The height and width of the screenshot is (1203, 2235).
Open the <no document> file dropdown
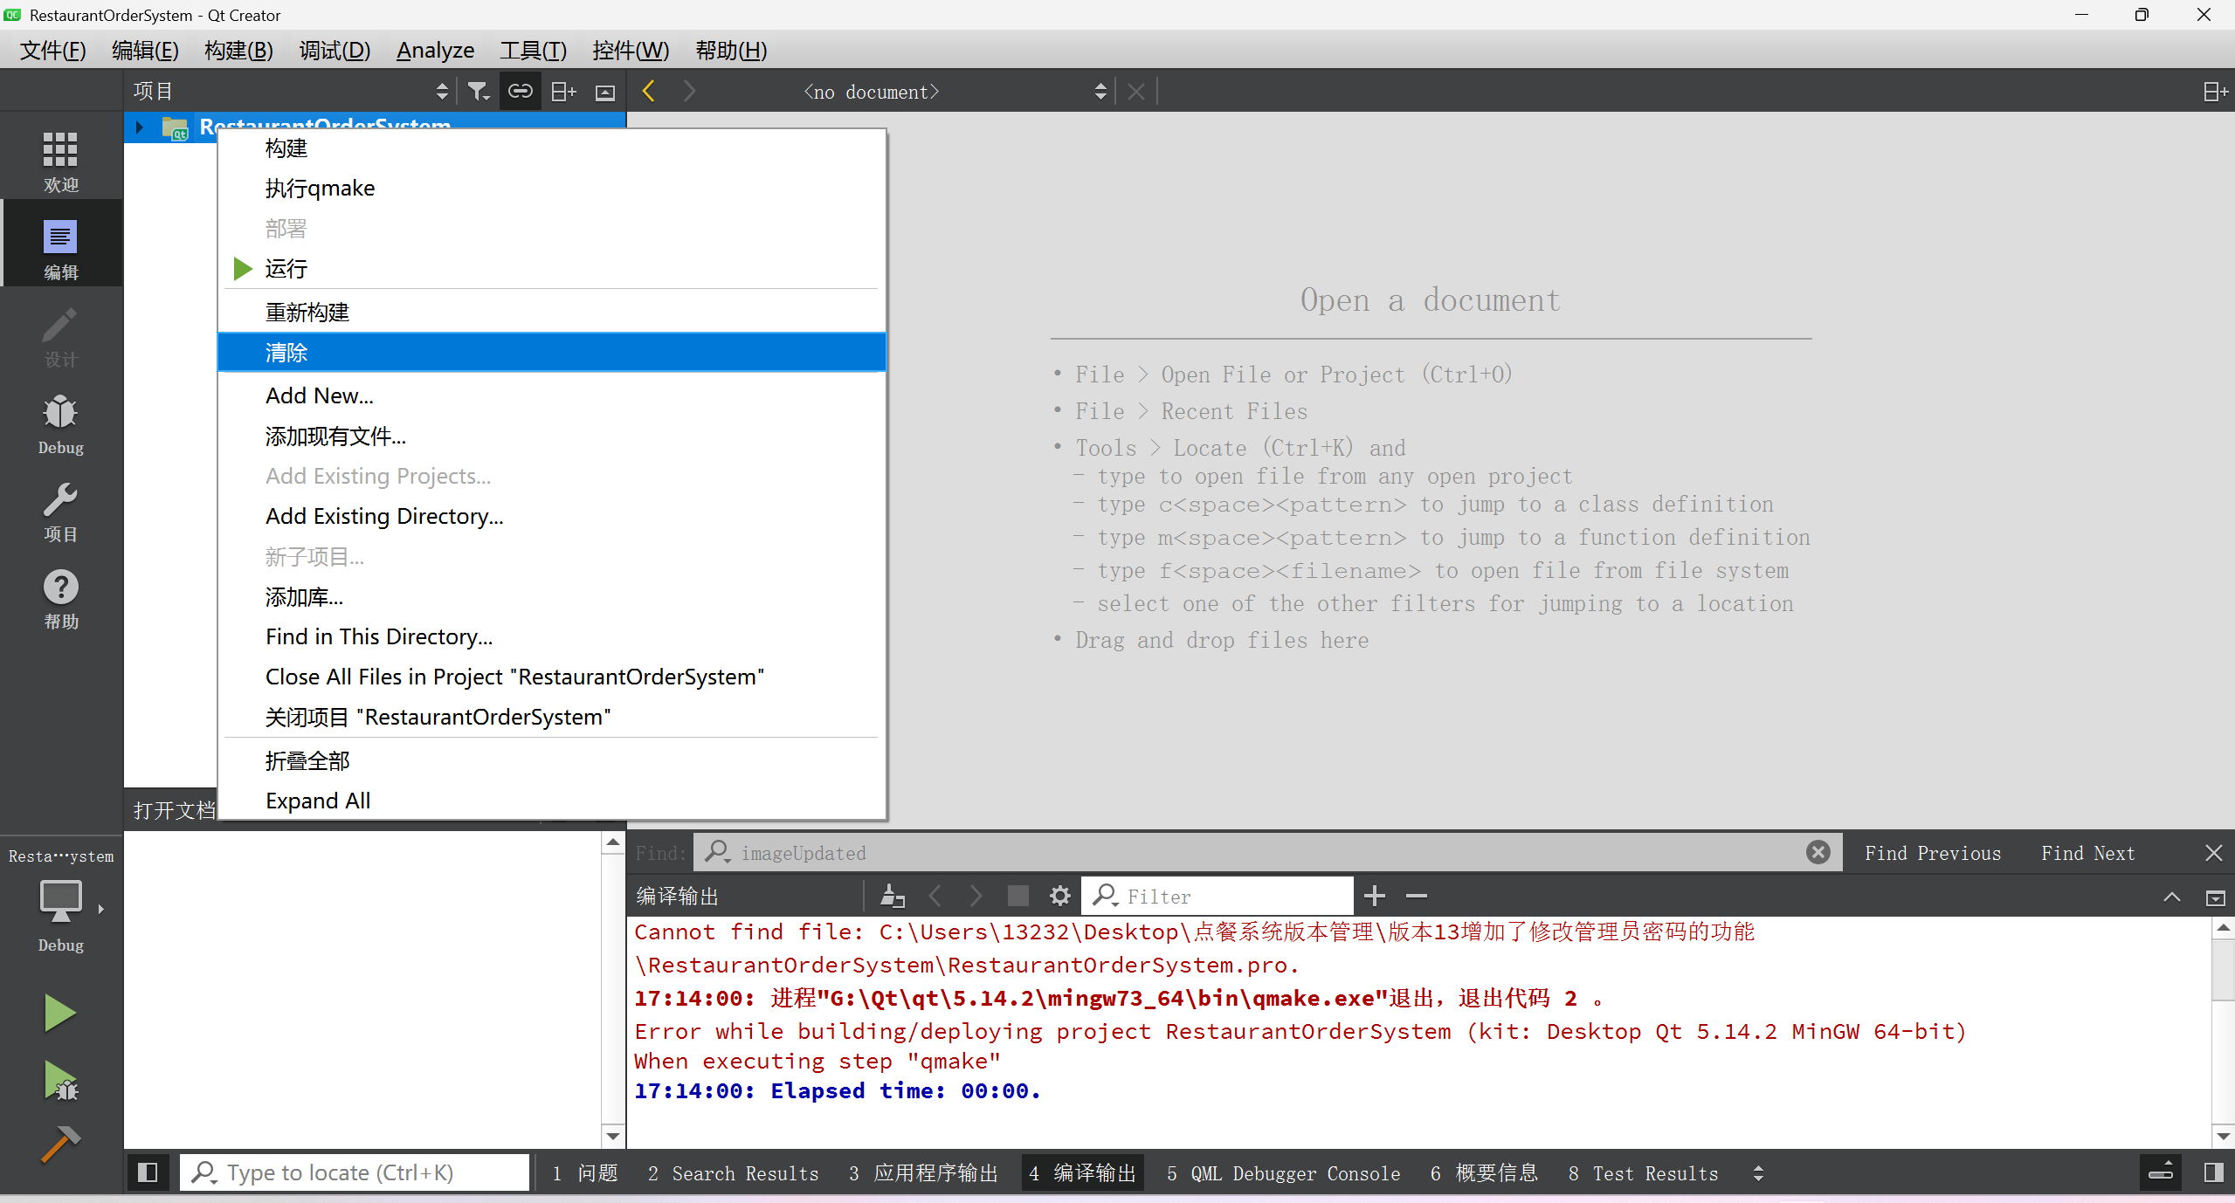click(x=954, y=92)
